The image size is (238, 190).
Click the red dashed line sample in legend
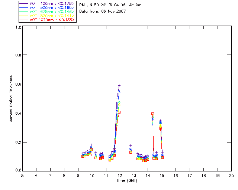[x=24, y=20]
